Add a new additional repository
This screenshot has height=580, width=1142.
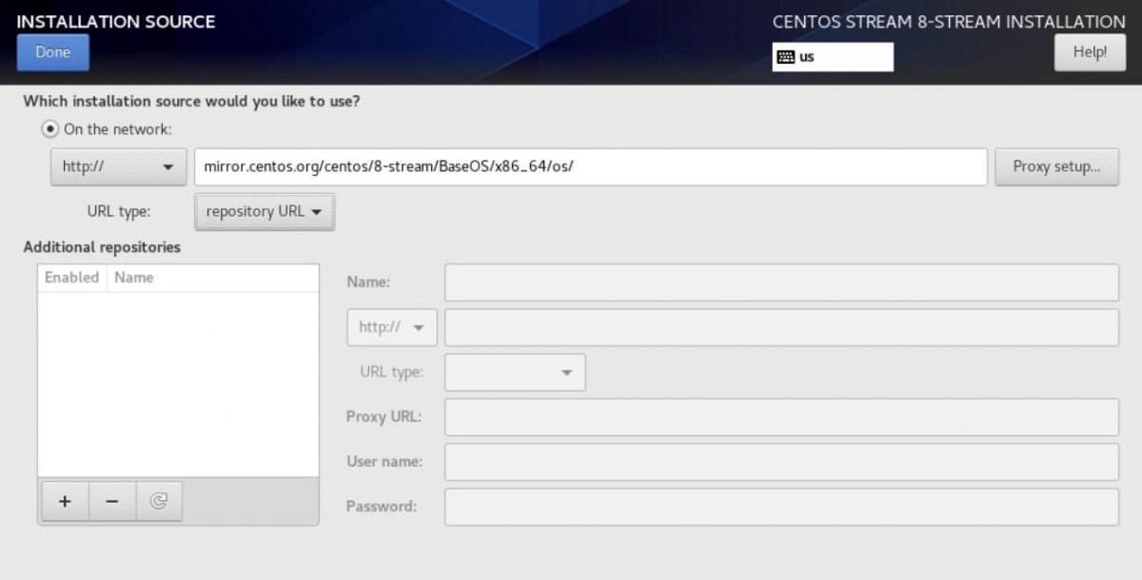pos(65,501)
